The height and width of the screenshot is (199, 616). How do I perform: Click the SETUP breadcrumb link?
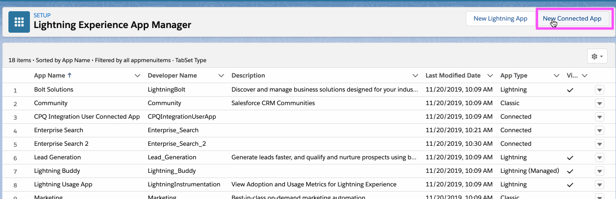(x=42, y=15)
